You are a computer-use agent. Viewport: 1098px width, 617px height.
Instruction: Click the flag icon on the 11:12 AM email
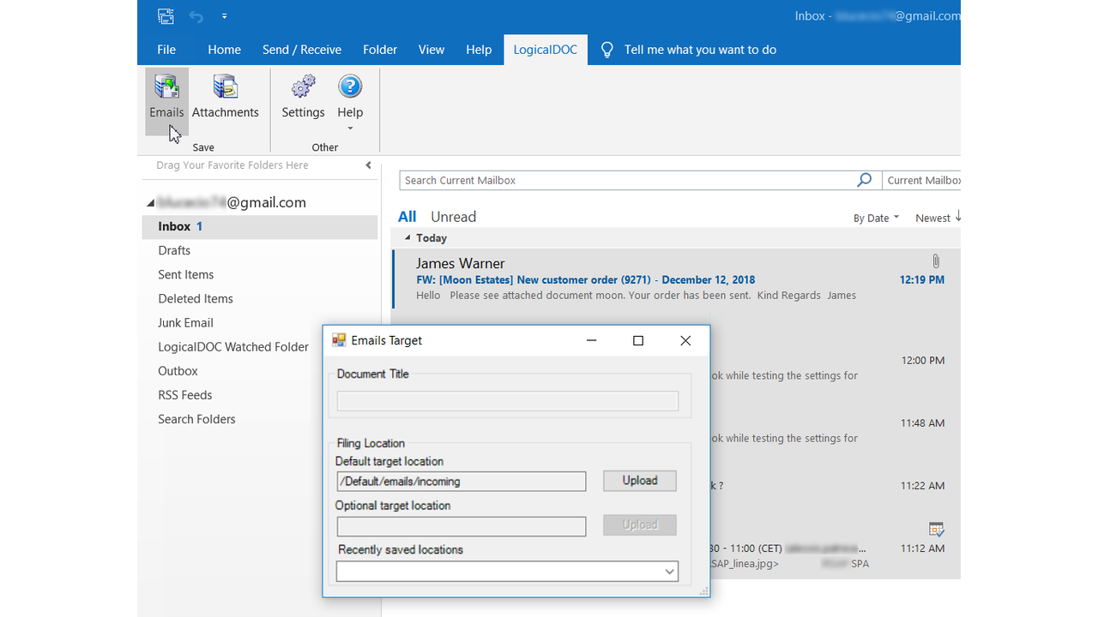pyautogui.click(x=936, y=529)
